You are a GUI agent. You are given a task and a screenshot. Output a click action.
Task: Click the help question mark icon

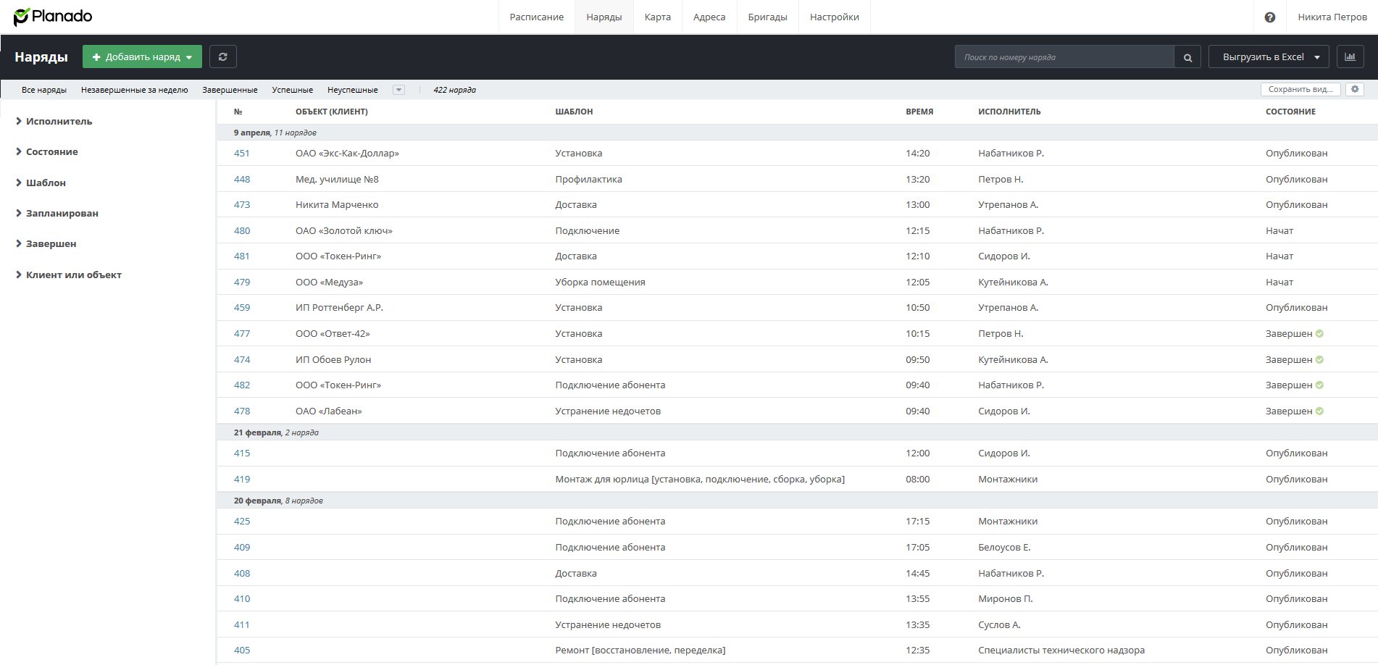pos(1269,17)
